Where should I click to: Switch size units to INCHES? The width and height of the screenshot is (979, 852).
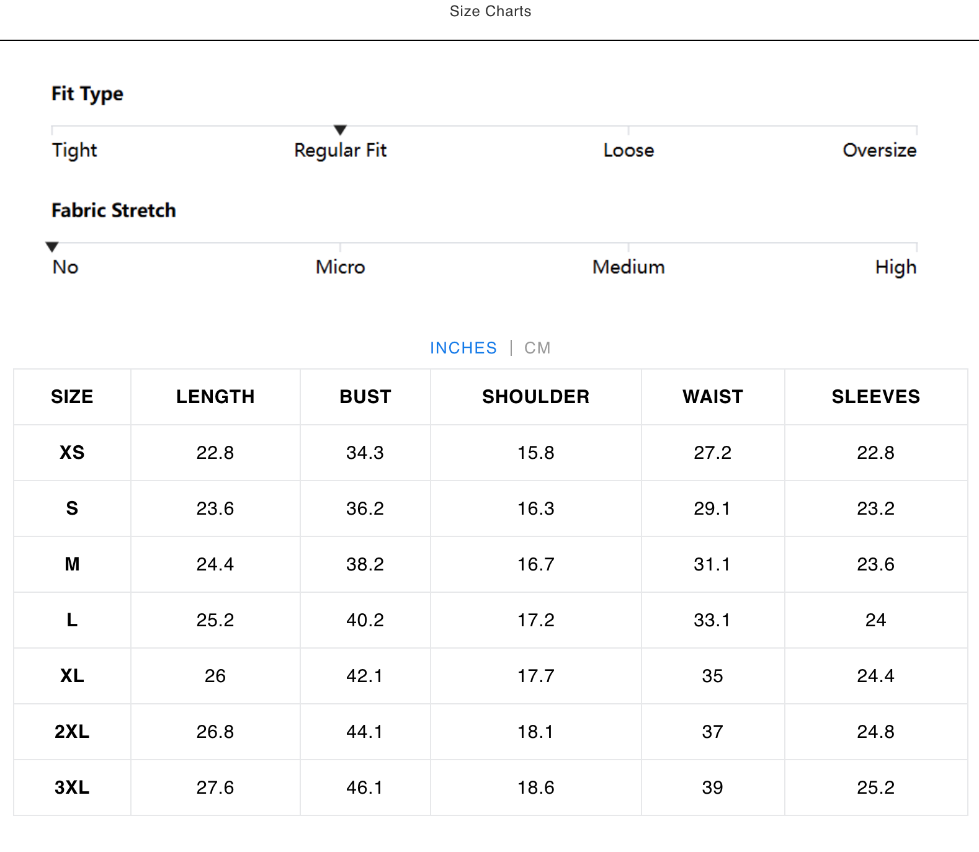pos(463,348)
